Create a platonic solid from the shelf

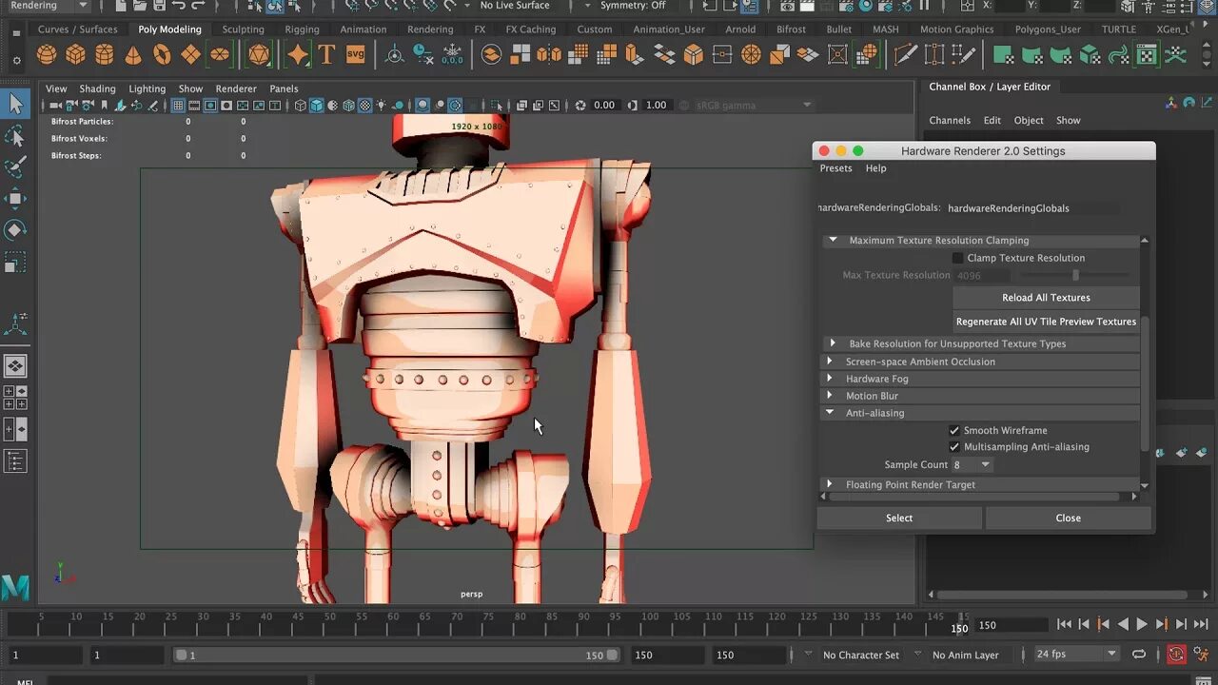click(259, 54)
